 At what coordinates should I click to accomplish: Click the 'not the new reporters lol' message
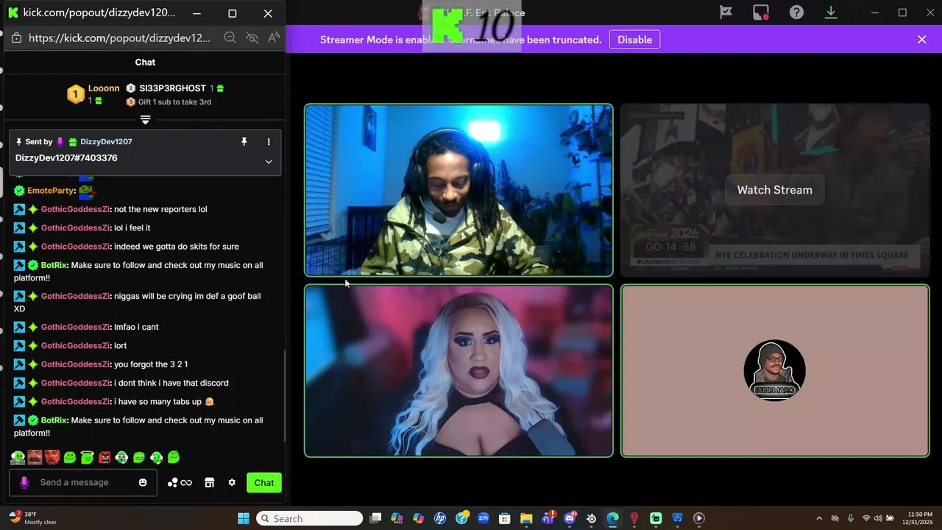click(160, 209)
